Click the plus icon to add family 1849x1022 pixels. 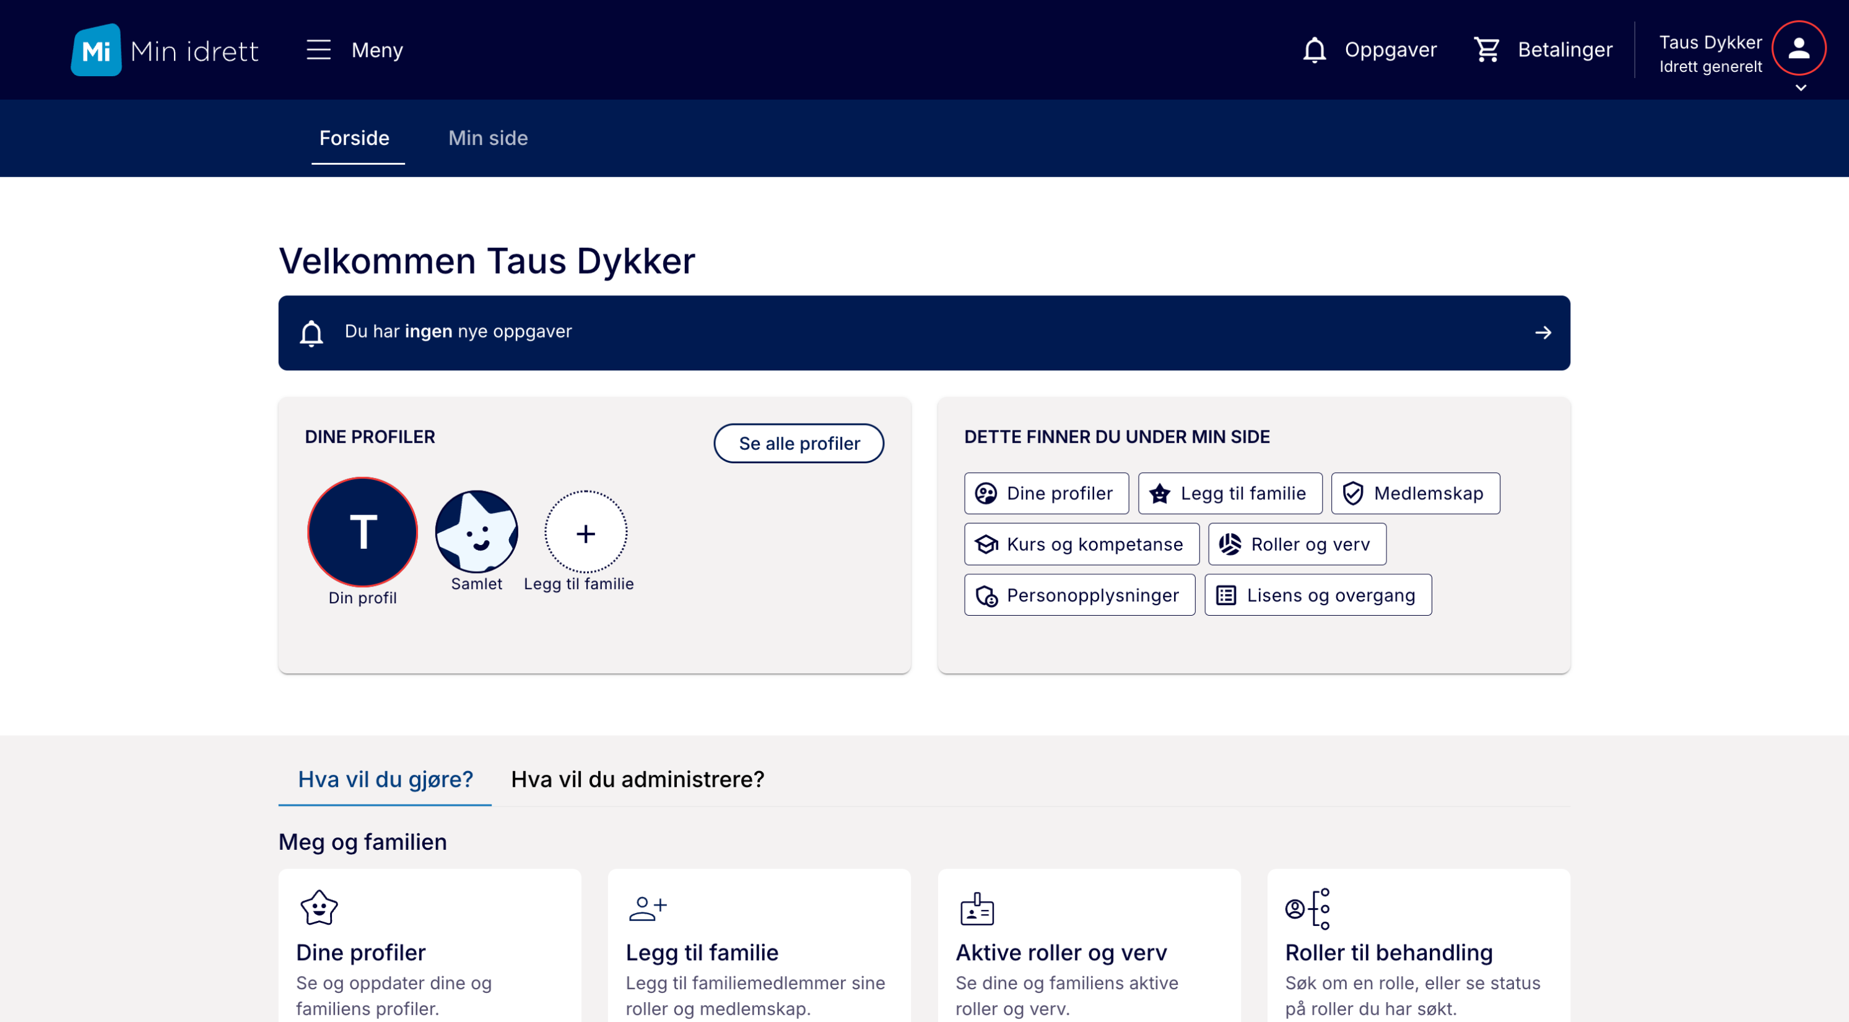coord(586,533)
